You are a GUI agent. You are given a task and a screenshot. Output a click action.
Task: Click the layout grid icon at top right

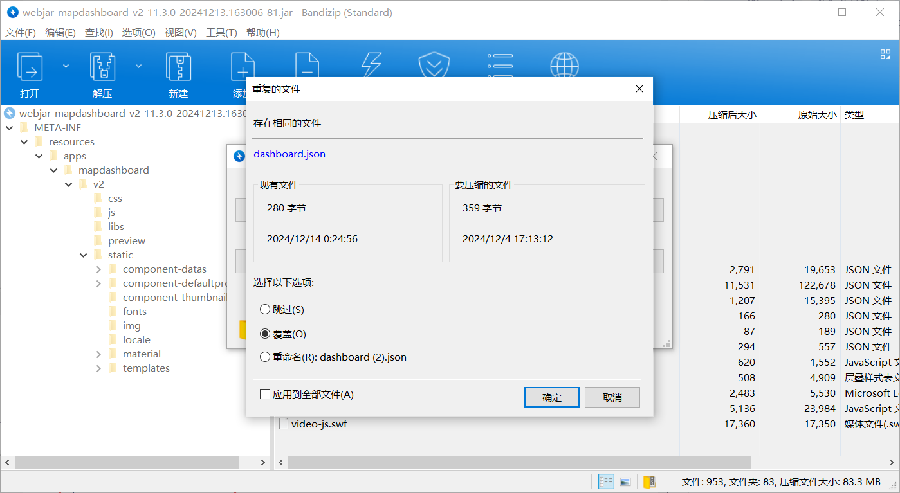click(885, 54)
